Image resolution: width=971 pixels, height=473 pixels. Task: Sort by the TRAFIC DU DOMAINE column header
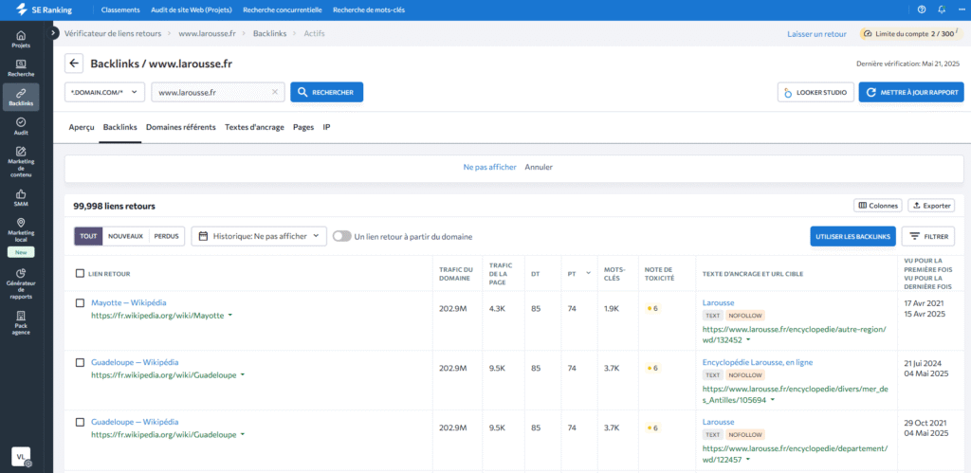456,273
